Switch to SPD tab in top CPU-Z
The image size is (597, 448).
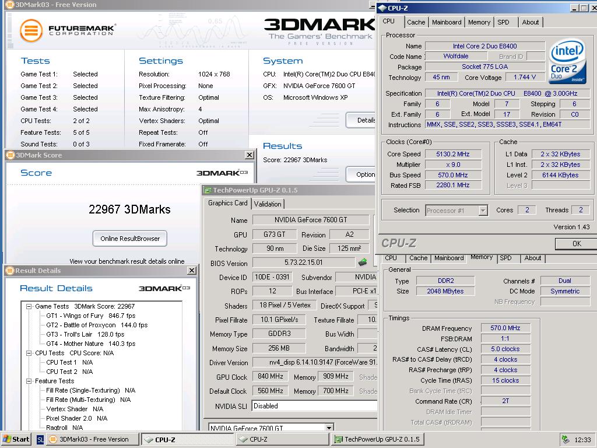(503, 22)
